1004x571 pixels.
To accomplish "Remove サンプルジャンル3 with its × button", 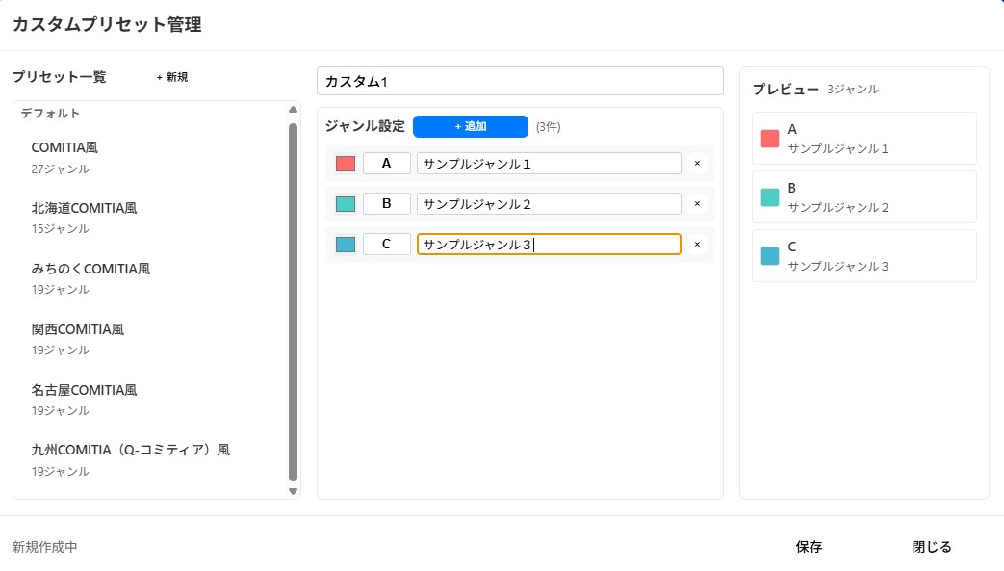I will (x=697, y=245).
